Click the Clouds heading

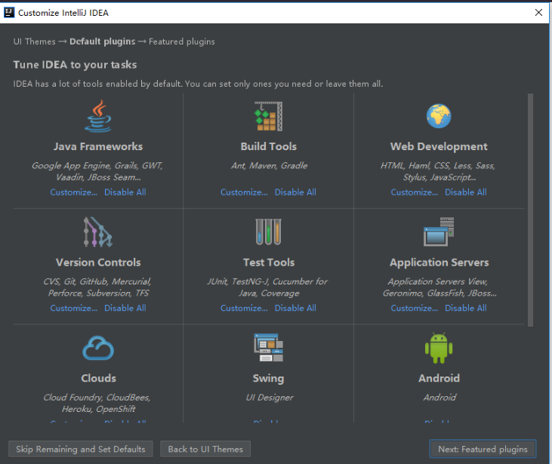pos(99,378)
